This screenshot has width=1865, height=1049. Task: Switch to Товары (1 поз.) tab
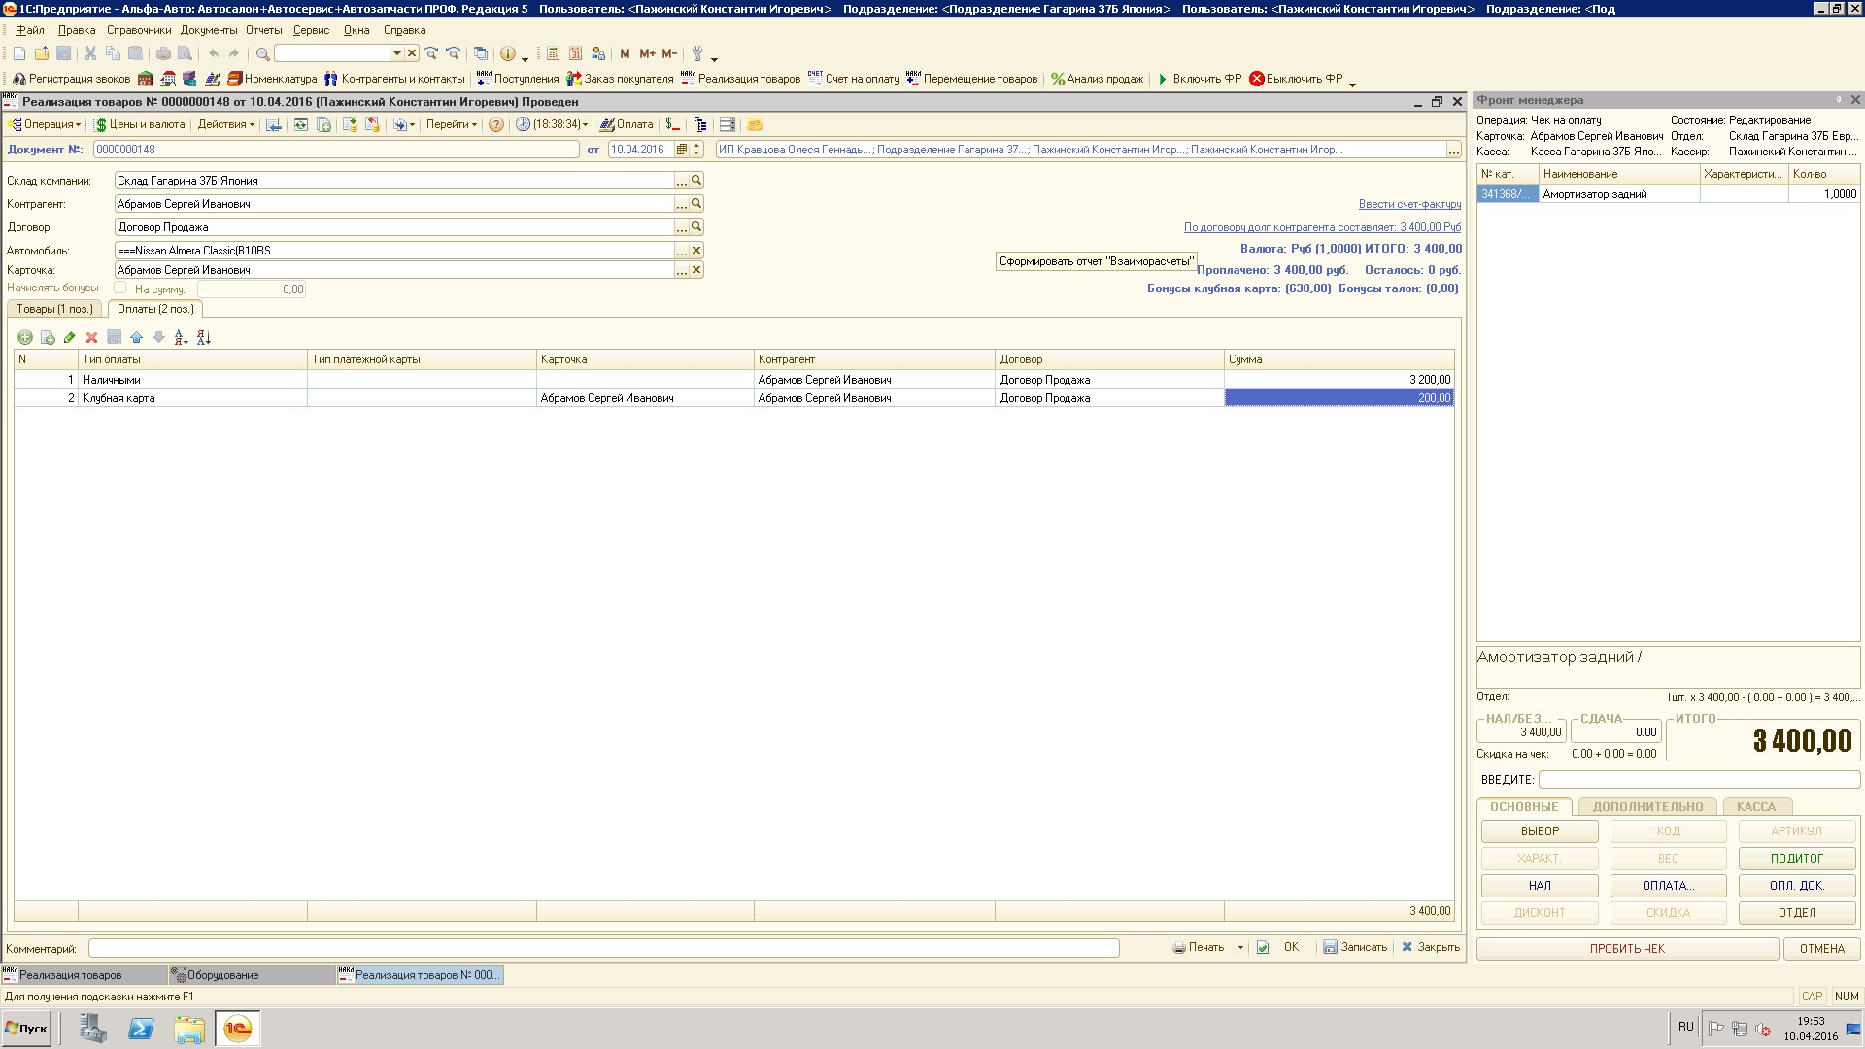[55, 309]
